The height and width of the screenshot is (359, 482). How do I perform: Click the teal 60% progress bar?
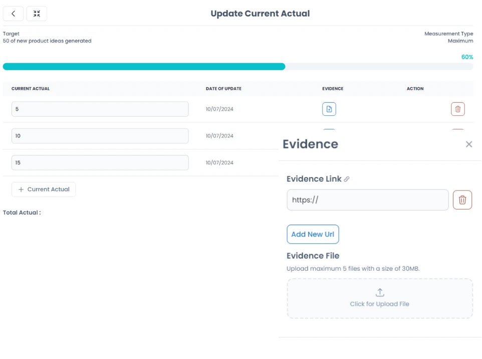coord(144,67)
